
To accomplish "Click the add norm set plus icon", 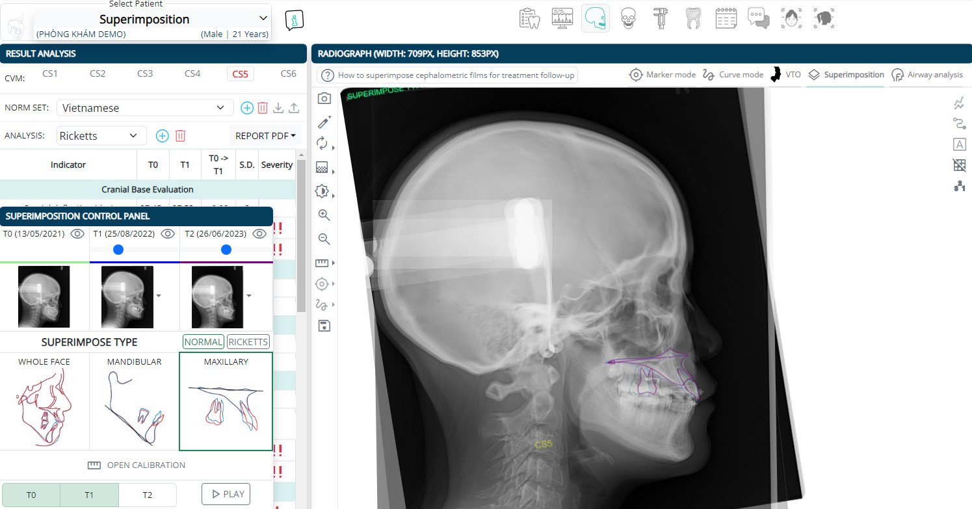I will click(247, 108).
